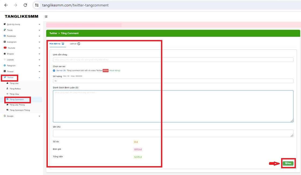This screenshot has width=301, height=175.
Task: Click the Đơn giá value 517.5 đ
Action: point(138,150)
